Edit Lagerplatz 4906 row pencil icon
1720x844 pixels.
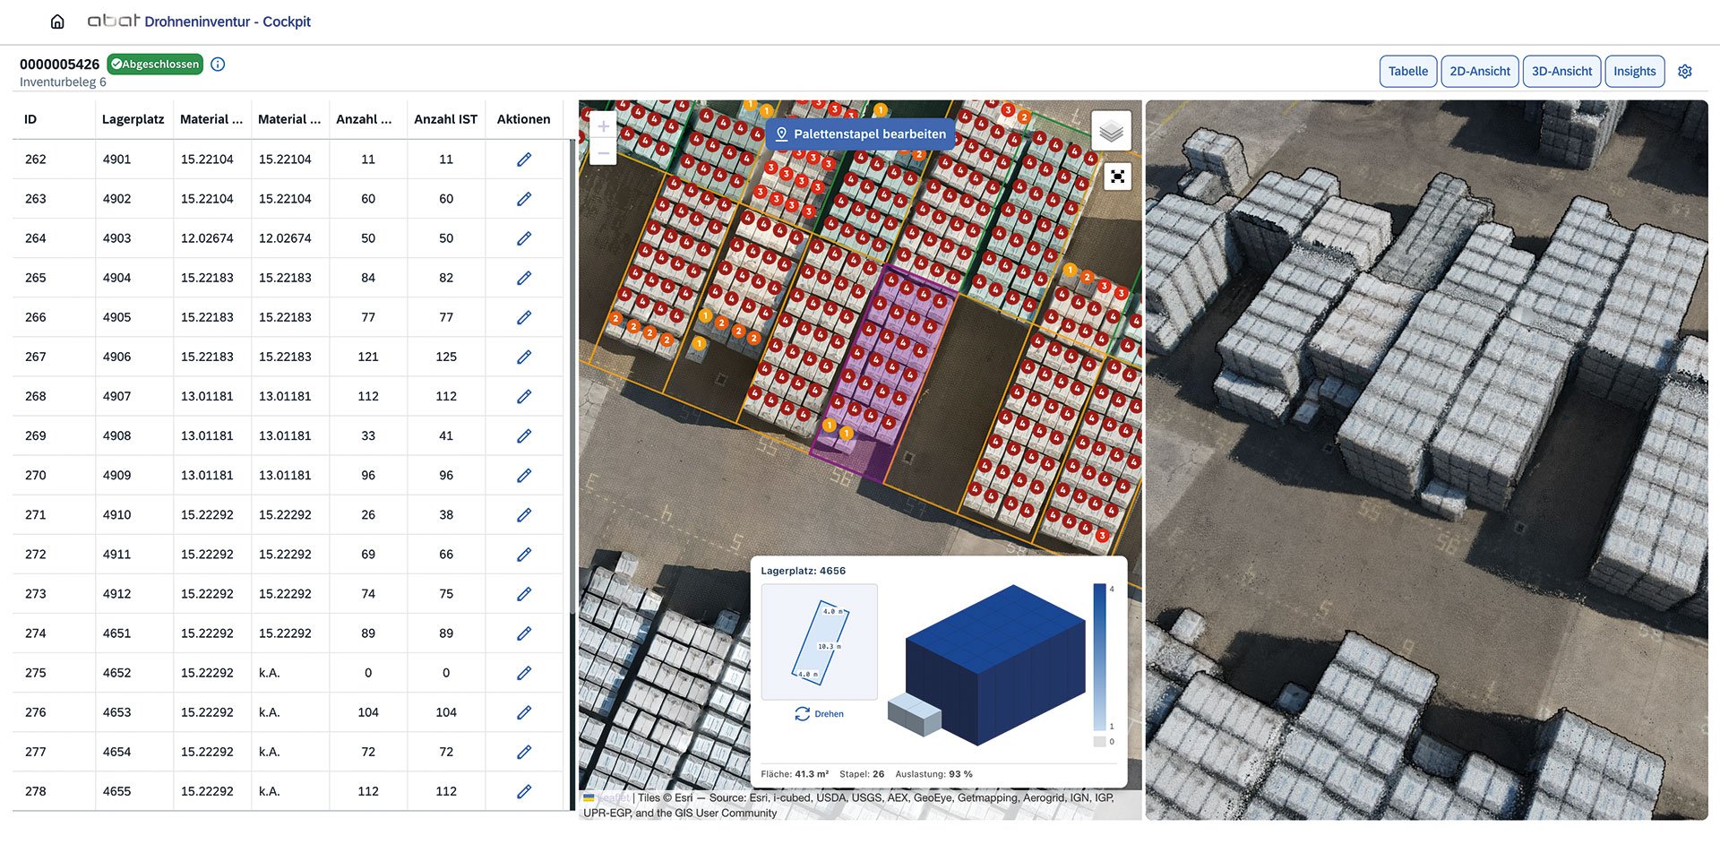(x=524, y=357)
